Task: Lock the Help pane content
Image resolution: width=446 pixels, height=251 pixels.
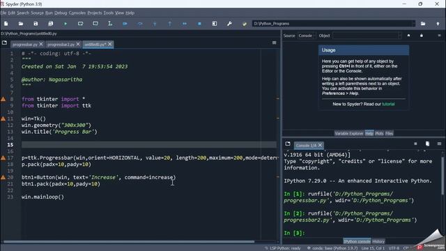Action: coord(422,36)
